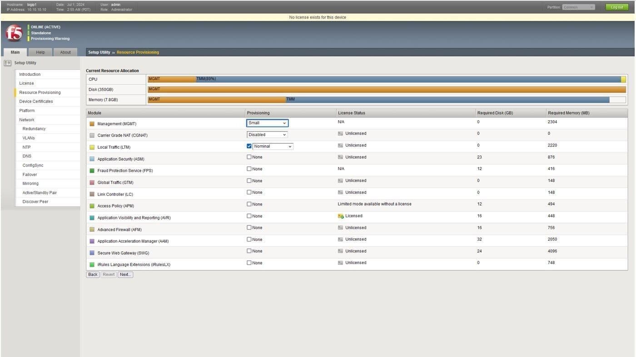
Task: Click the Unlicensed icon for Carrier Grade NAT
Action: click(x=341, y=133)
